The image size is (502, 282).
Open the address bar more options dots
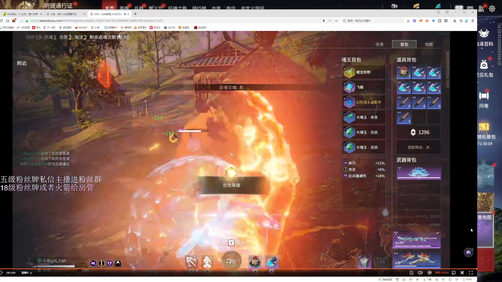coord(330,21)
